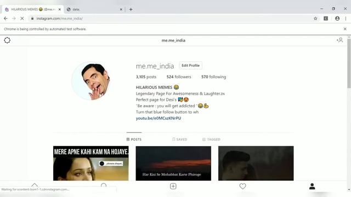The width and height of the screenshot is (351, 197).
Task: Go forward with the browser forward arrow
Action: click(14, 19)
